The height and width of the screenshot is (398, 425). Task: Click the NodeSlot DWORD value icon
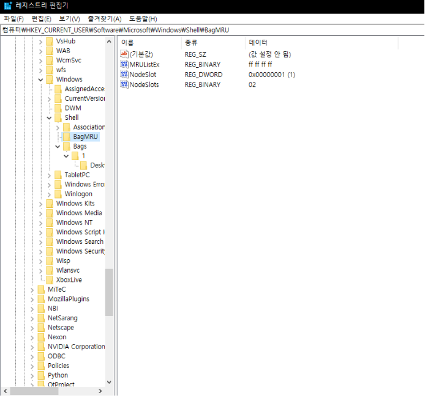[x=124, y=75]
